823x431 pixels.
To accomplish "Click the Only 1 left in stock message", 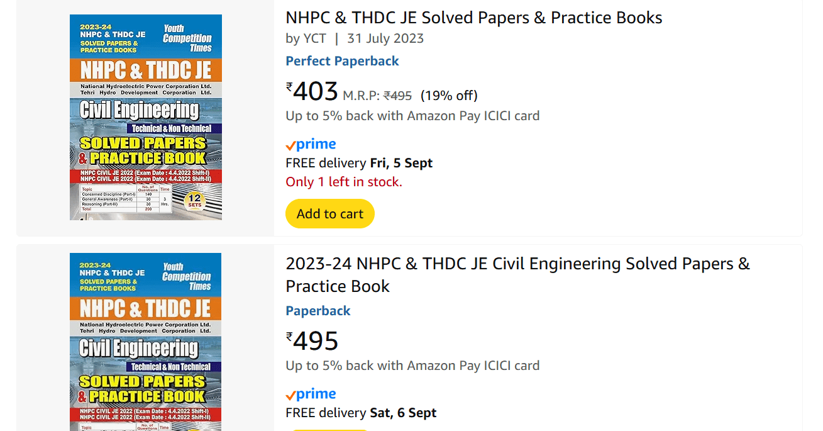I will pyautogui.click(x=343, y=181).
